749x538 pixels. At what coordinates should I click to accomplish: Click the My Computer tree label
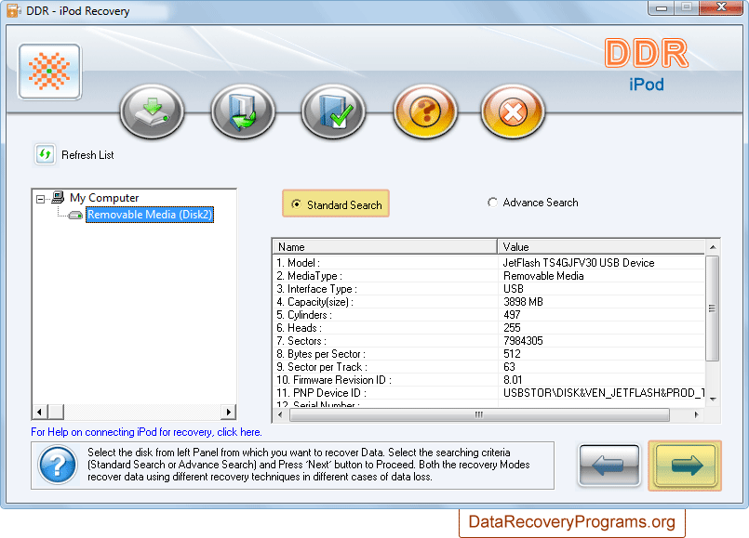pos(104,198)
